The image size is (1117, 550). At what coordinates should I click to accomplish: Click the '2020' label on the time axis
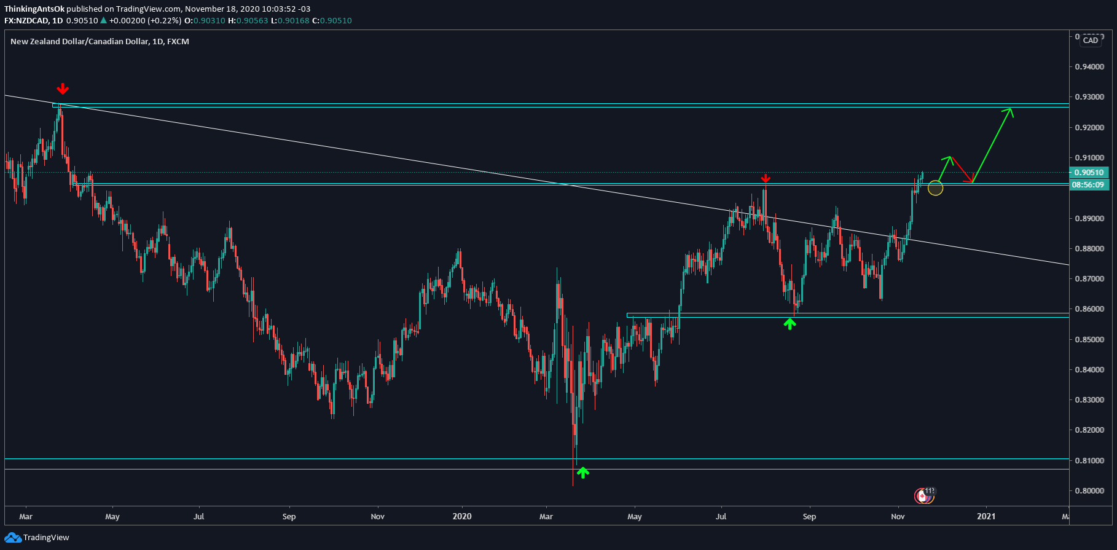point(462,516)
